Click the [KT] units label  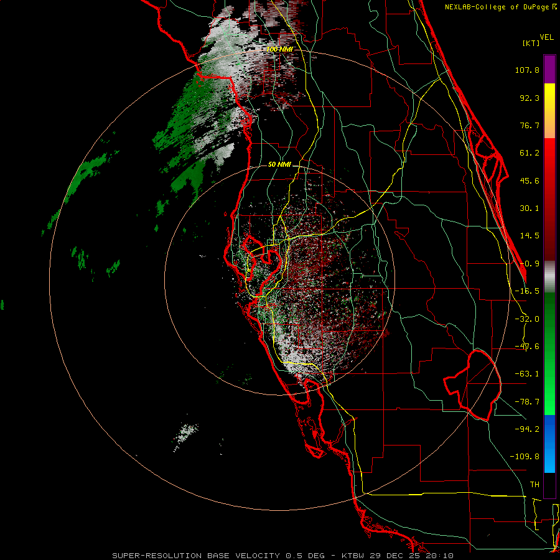pyautogui.click(x=531, y=43)
